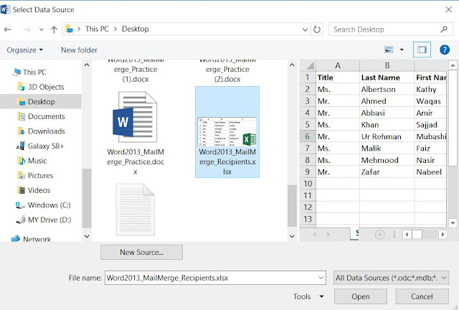The width and height of the screenshot is (459, 310).
Task: Open the Tools dropdown menu
Action: tap(308, 296)
